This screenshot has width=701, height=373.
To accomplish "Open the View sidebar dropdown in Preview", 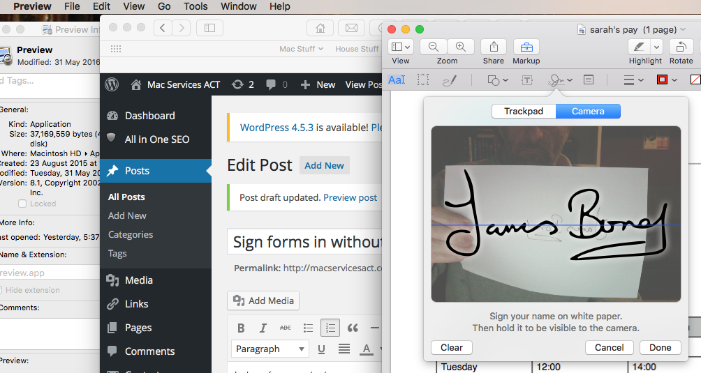I will [401, 47].
